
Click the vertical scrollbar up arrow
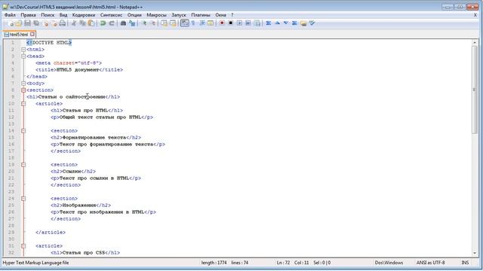(475, 42)
